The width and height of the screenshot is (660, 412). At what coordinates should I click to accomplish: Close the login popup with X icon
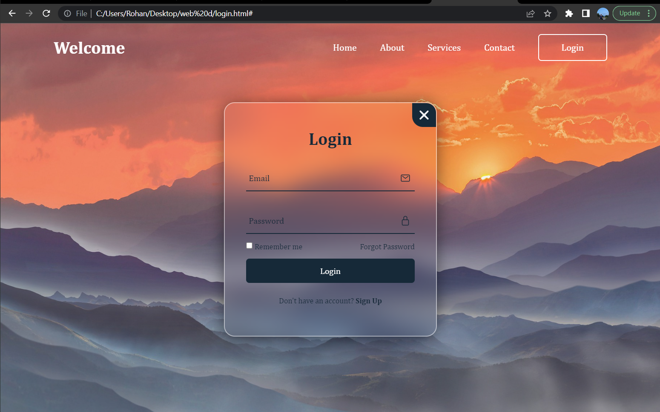point(424,115)
